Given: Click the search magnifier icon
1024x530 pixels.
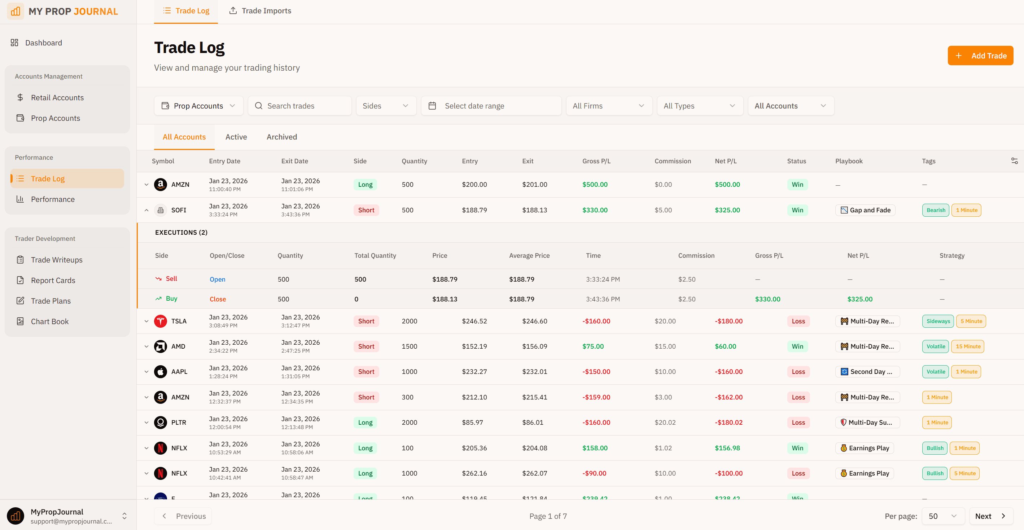Looking at the screenshot, I should 258,106.
